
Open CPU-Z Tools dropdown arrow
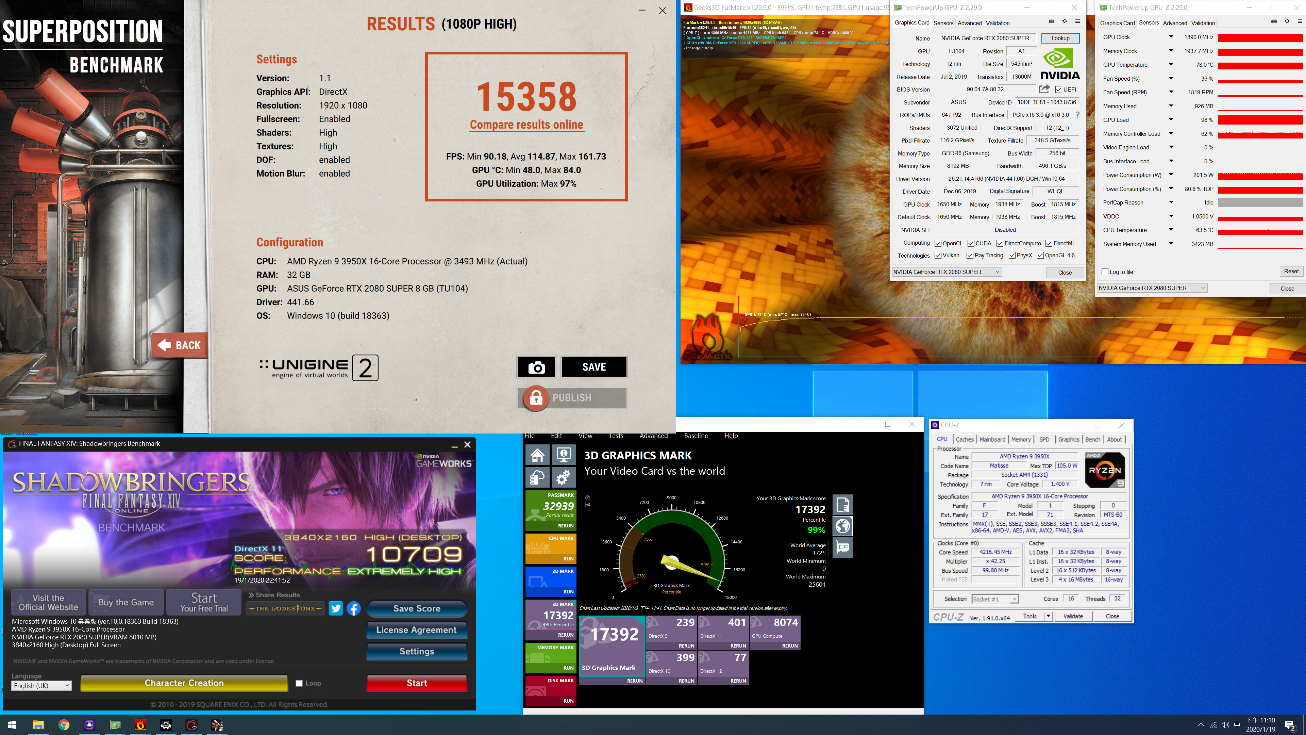[x=1049, y=616]
